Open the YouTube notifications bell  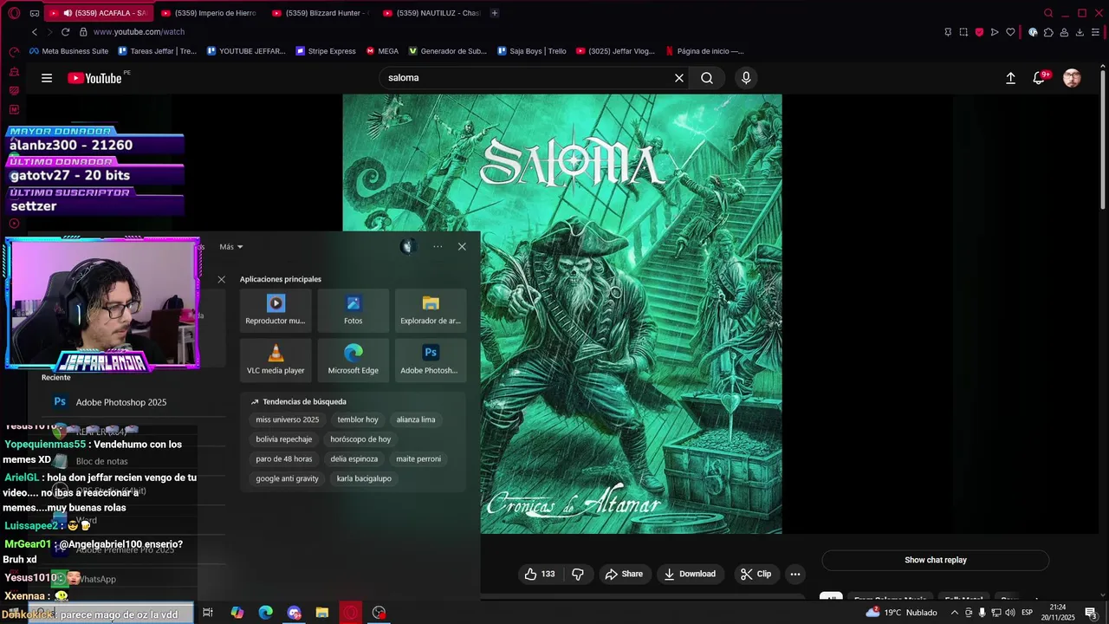pos(1039,78)
